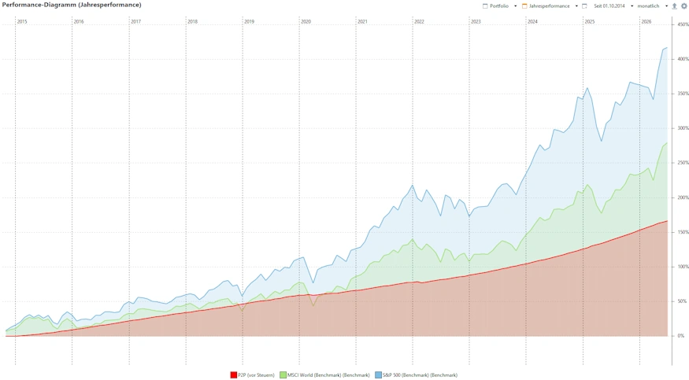Click the MSCI World (Benchmark) legend label
689x380 pixels.
click(x=328, y=375)
